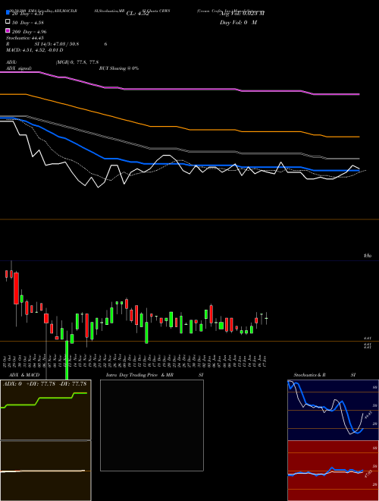The width and height of the screenshot is (379, 501).
Task: Select the 'Stochastics: 44.43' reading
Action: [x=24, y=38]
